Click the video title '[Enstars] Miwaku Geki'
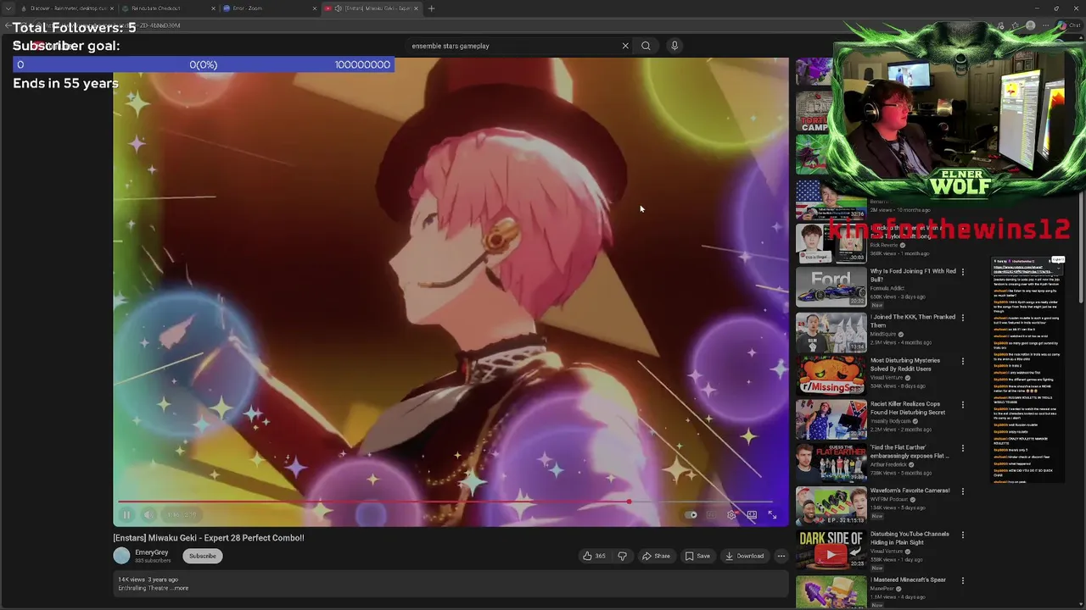 [x=209, y=538]
